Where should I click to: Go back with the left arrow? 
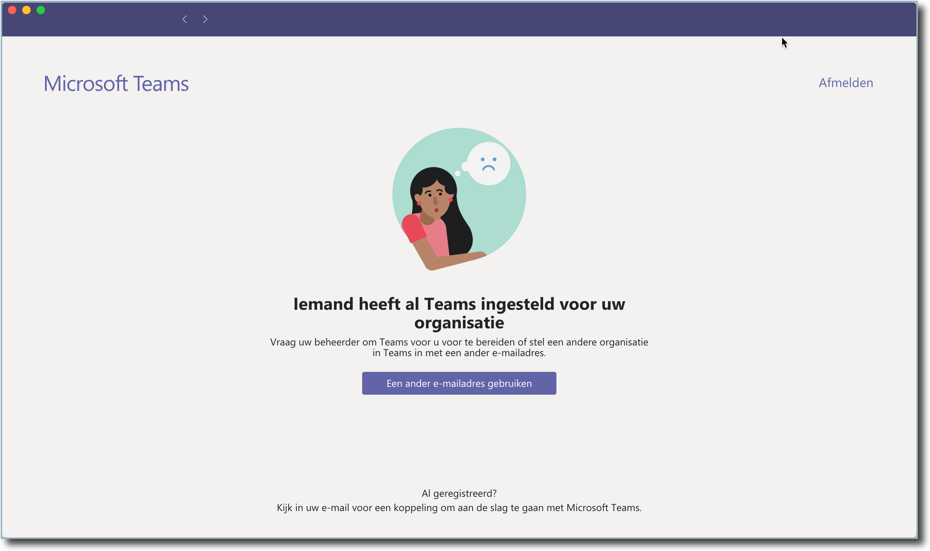point(185,19)
